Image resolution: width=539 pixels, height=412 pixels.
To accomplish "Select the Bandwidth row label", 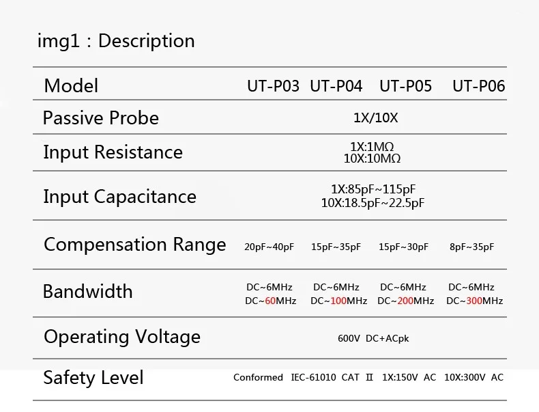I will [x=87, y=292].
